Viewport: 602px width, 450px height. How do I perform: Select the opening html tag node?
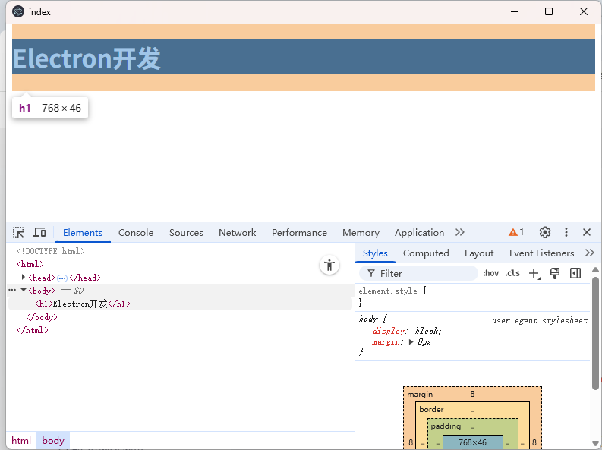pos(30,264)
